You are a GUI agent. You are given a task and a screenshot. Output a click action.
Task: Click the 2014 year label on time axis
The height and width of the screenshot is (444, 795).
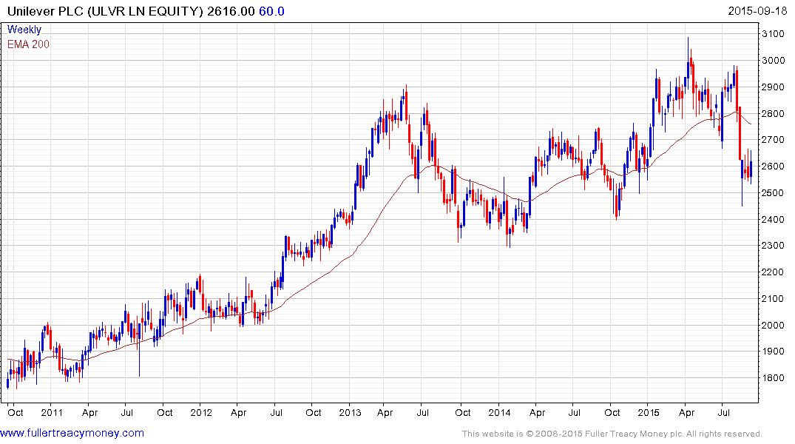[499, 412]
